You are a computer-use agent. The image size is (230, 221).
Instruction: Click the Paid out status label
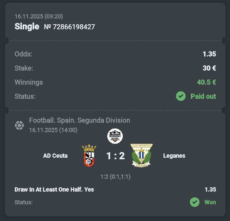203,96
